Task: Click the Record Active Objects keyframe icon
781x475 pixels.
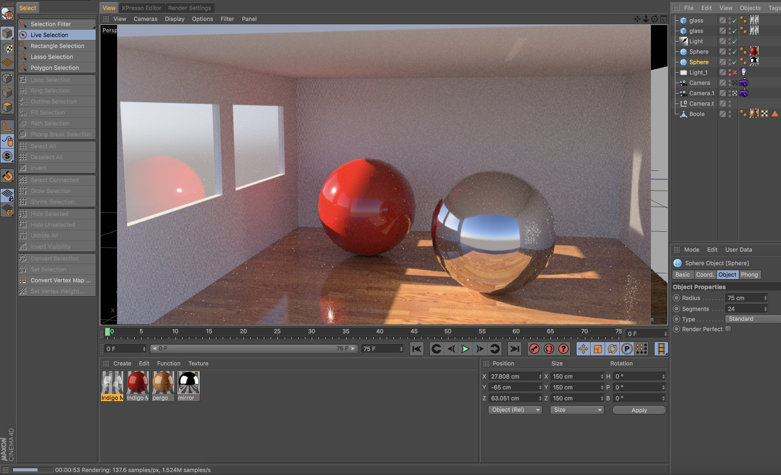Action: pyautogui.click(x=534, y=349)
